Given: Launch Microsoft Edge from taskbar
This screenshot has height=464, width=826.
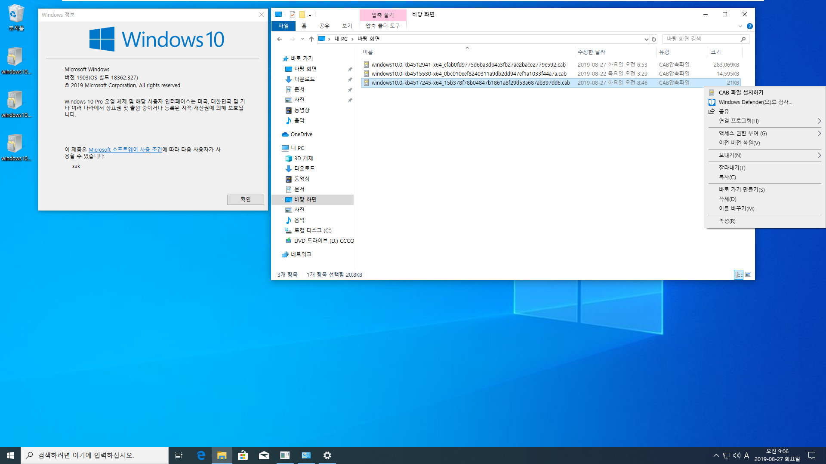Looking at the screenshot, I should pos(201,455).
